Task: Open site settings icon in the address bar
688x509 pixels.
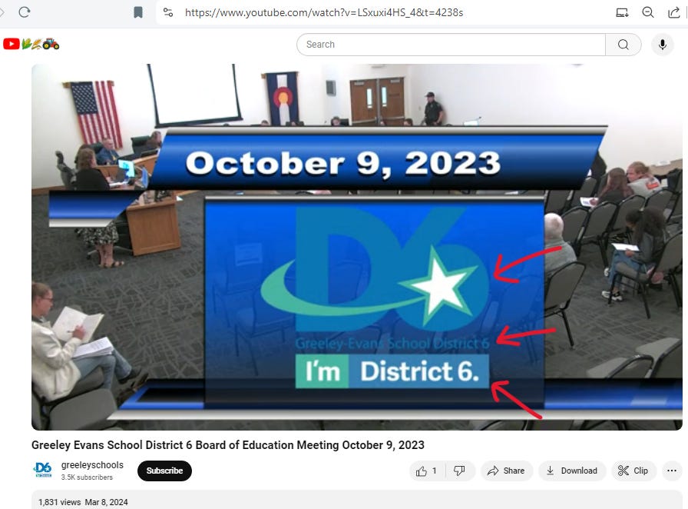Action: point(168,12)
